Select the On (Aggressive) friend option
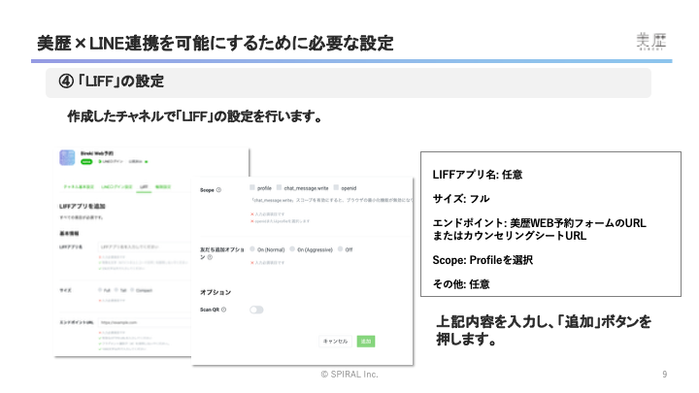 293,247
